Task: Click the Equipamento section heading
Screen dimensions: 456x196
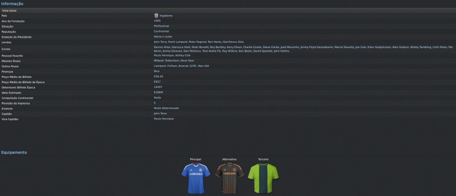Action: point(14,152)
